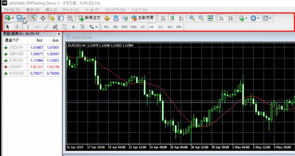Open the 挿入(I) menu
The image size is (295, 156).
click(x=51, y=10)
